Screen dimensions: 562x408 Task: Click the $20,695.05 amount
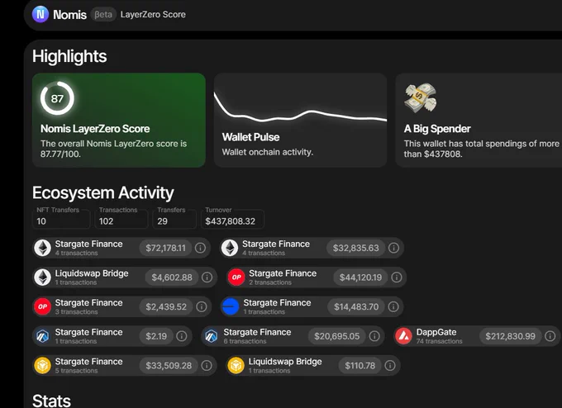point(336,336)
